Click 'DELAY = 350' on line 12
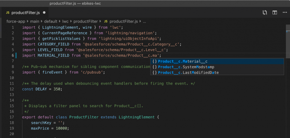Screen dimensions: 290x138 click(x=48, y=89)
